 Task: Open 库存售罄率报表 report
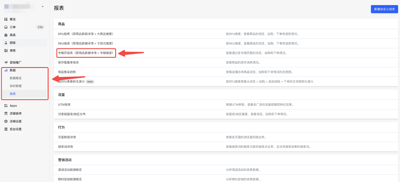[x=68, y=62]
